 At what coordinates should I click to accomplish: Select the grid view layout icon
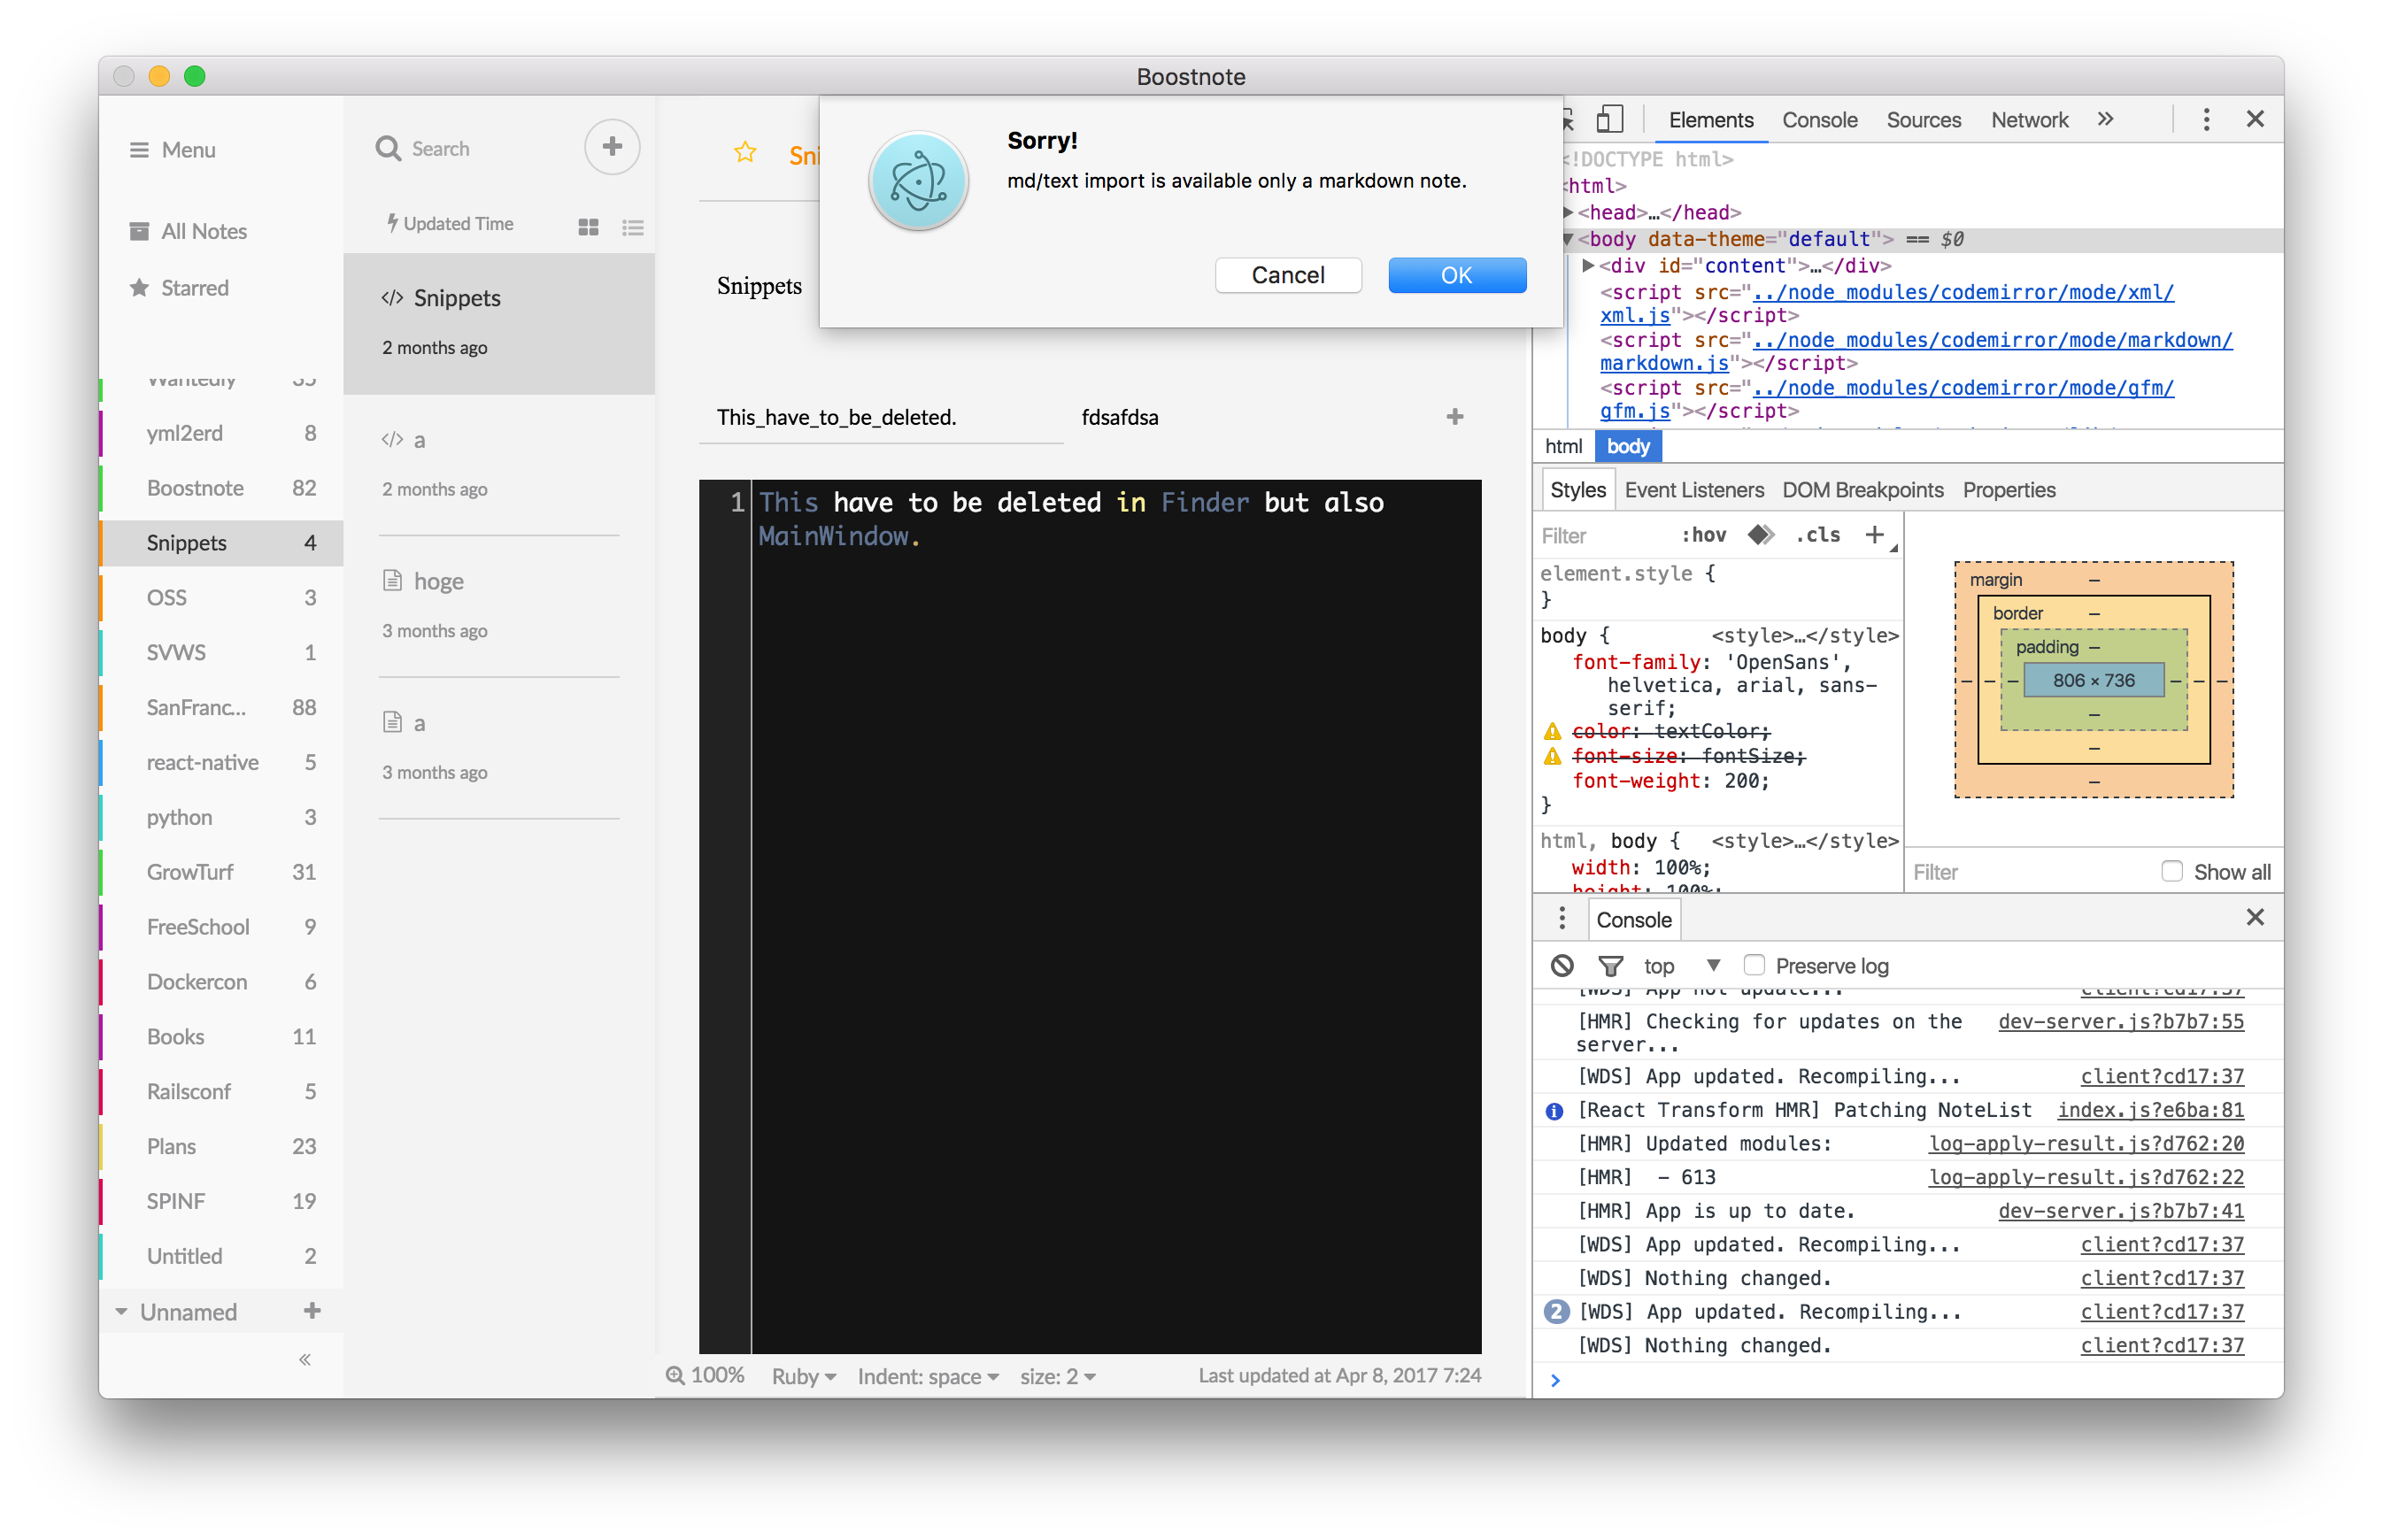click(x=589, y=222)
